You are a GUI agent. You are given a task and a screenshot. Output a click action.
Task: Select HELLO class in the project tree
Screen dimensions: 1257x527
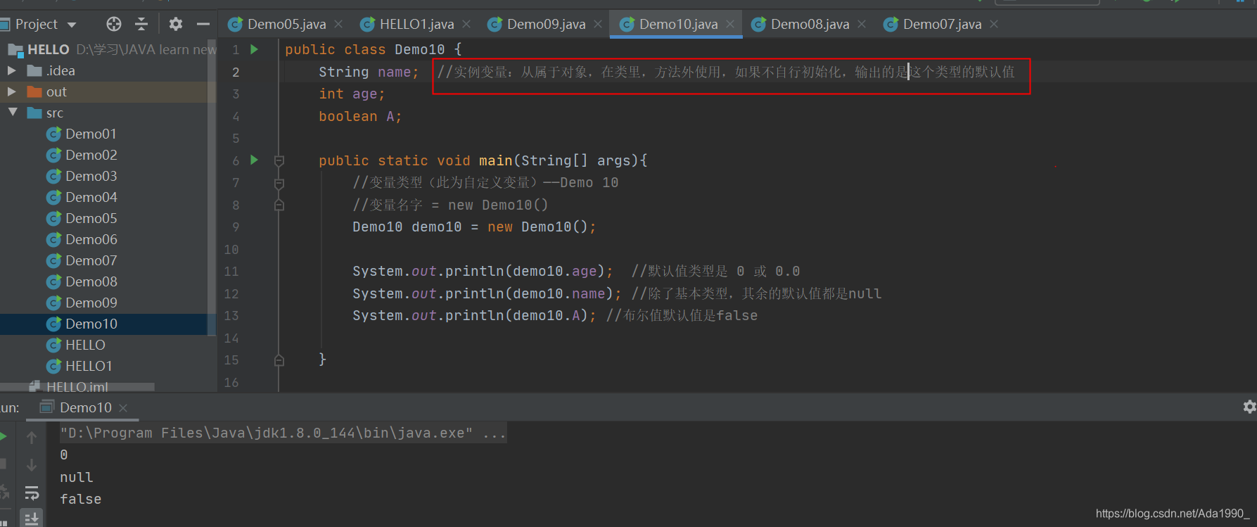[x=85, y=345]
